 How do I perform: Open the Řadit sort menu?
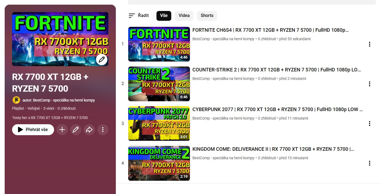[x=139, y=16]
